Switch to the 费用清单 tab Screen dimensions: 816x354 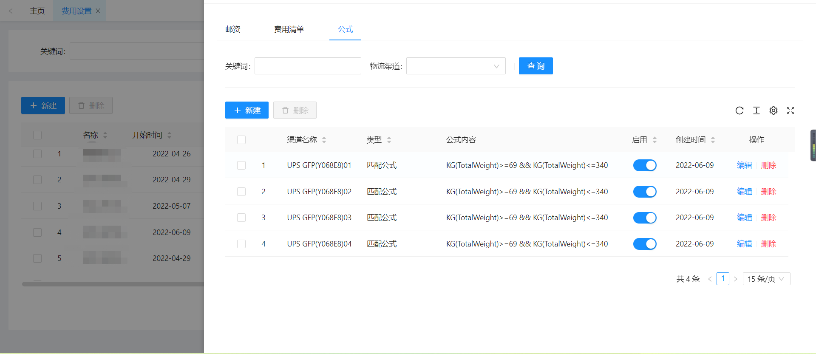[289, 29]
